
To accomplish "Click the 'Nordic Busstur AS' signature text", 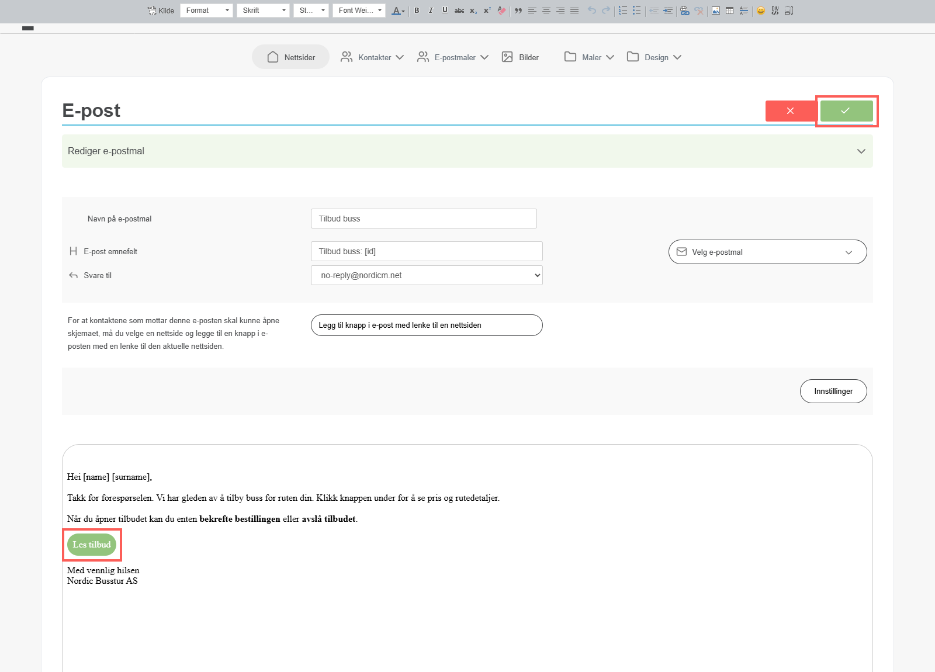I will [x=102, y=581].
